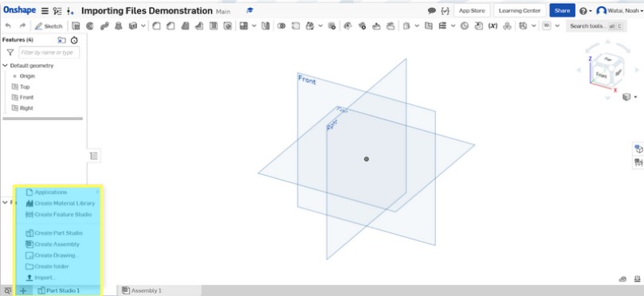The width and height of the screenshot is (644, 296).
Task: Open the appearance panel icon on right edge
Action: pos(638,149)
